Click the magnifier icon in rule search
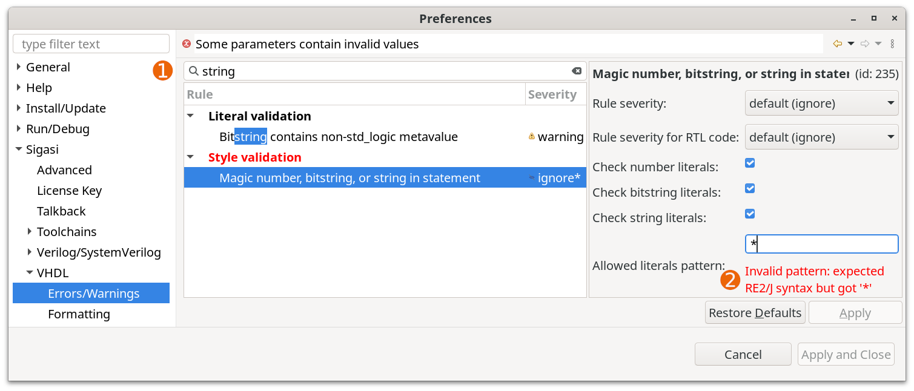This screenshot has width=914, height=391. click(x=194, y=71)
